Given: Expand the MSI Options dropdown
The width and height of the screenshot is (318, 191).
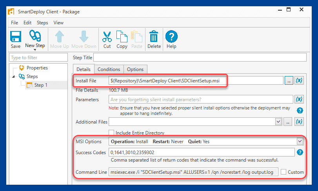Looking at the screenshot, I should coord(300,141).
